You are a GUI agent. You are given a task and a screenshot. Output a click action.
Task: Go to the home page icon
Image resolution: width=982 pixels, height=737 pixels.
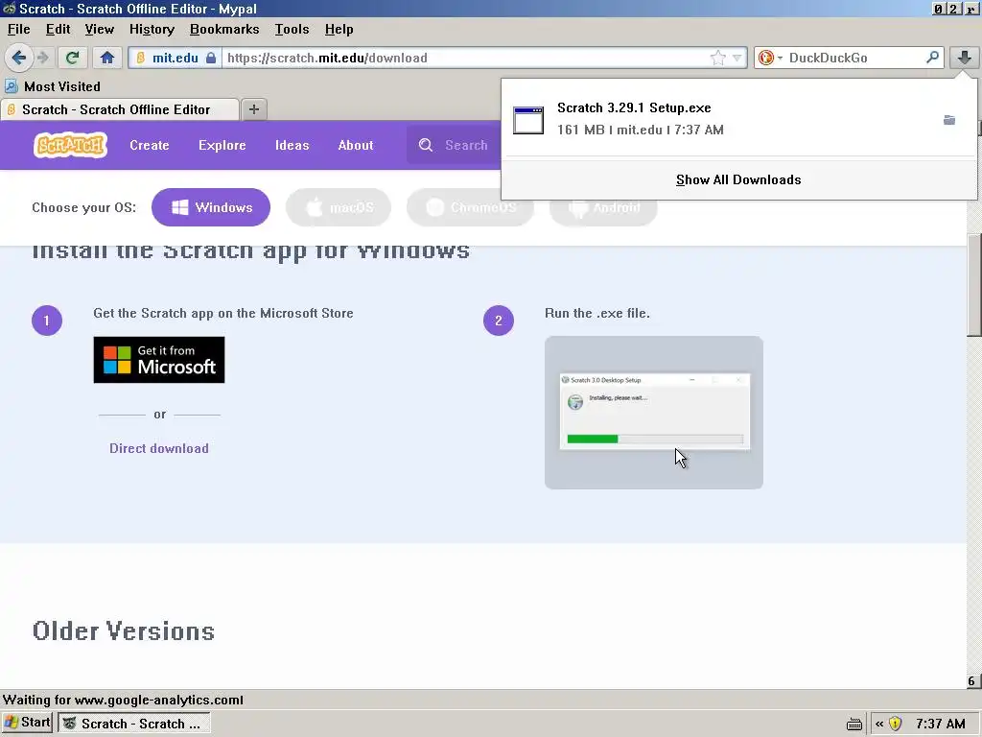107,58
